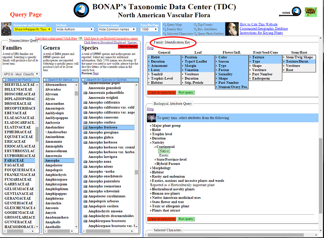Viewport: 324px width, 238px height.
Task: Click the right panel horizontal scrollbar
Action: [x=226, y=235]
